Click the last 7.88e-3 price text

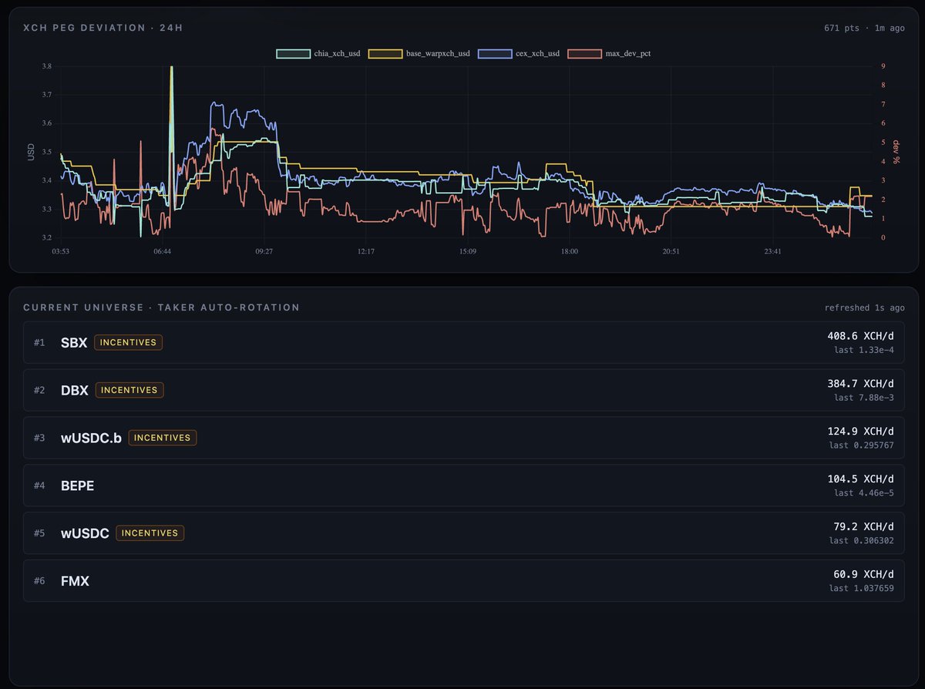pos(864,398)
